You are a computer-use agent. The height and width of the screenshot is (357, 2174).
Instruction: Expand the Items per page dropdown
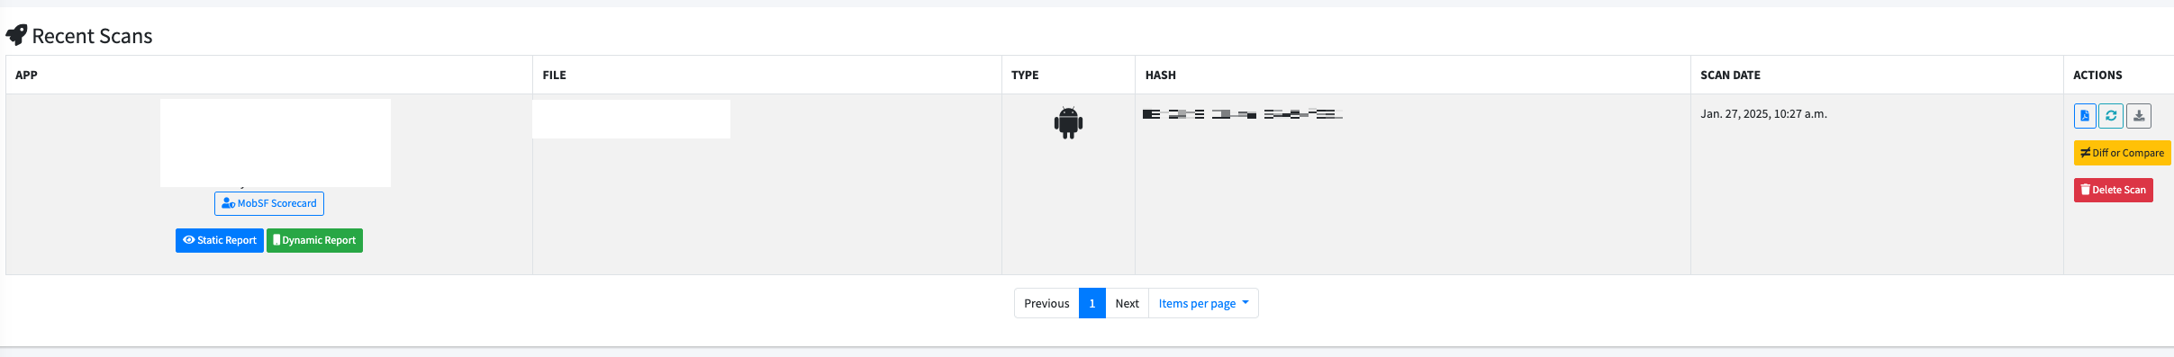[1203, 303]
